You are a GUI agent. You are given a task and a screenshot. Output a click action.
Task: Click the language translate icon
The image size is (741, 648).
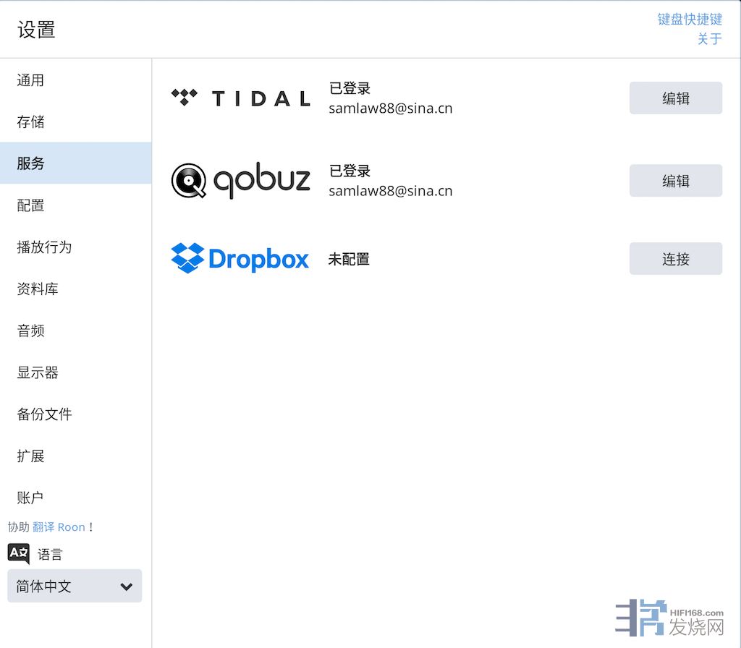(19, 554)
